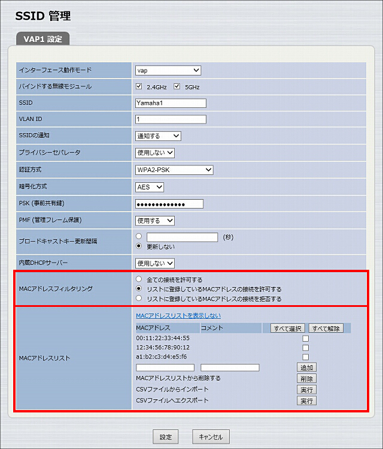Click 実行 for CSV file import
The image size is (383, 449).
tap(306, 390)
